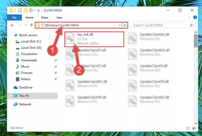This screenshot has height=136, width=202.
Task: Click the search magnifier icon
Action: pyautogui.click(x=191, y=25)
